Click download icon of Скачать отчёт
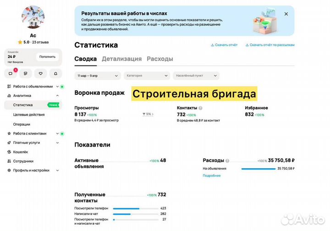The width and height of the screenshot is (330, 231). 212,45
